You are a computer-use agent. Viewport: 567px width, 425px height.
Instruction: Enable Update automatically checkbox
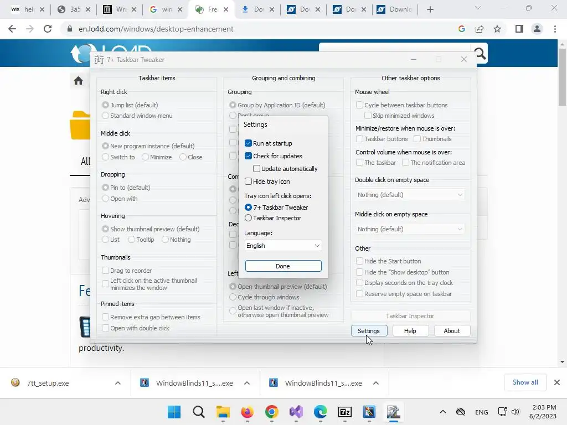[256, 168]
